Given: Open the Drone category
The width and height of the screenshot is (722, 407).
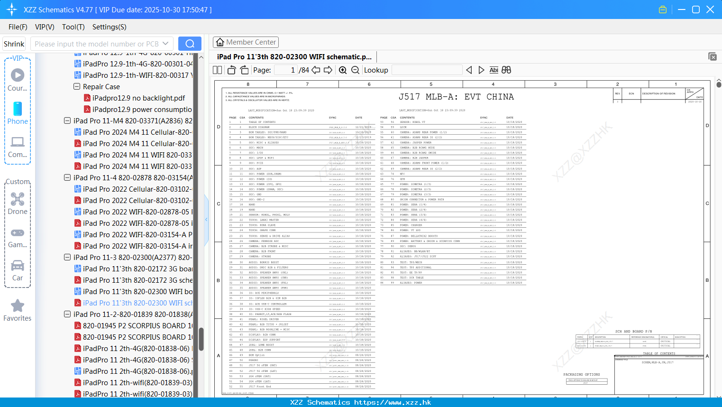Looking at the screenshot, I should [x=18, y=203].
